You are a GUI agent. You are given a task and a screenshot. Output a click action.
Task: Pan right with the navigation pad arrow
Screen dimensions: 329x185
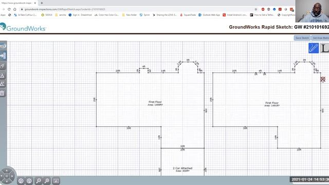12,176
